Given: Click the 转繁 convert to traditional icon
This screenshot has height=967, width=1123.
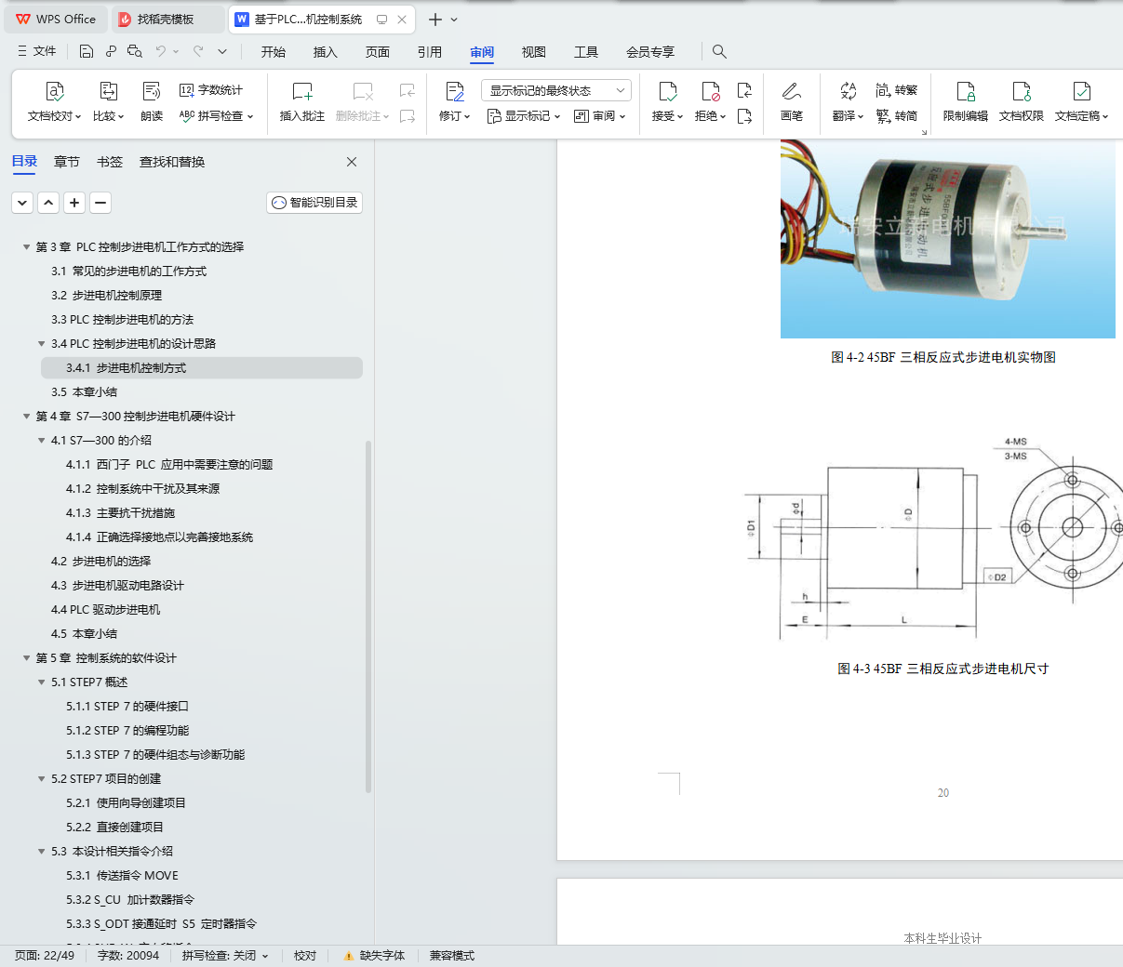Looking at the screenshot, I should point(883,90).
